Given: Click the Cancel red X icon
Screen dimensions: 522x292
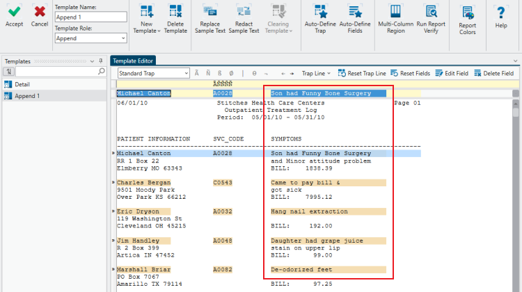Looking at the screenshot, I should (40, 12).
